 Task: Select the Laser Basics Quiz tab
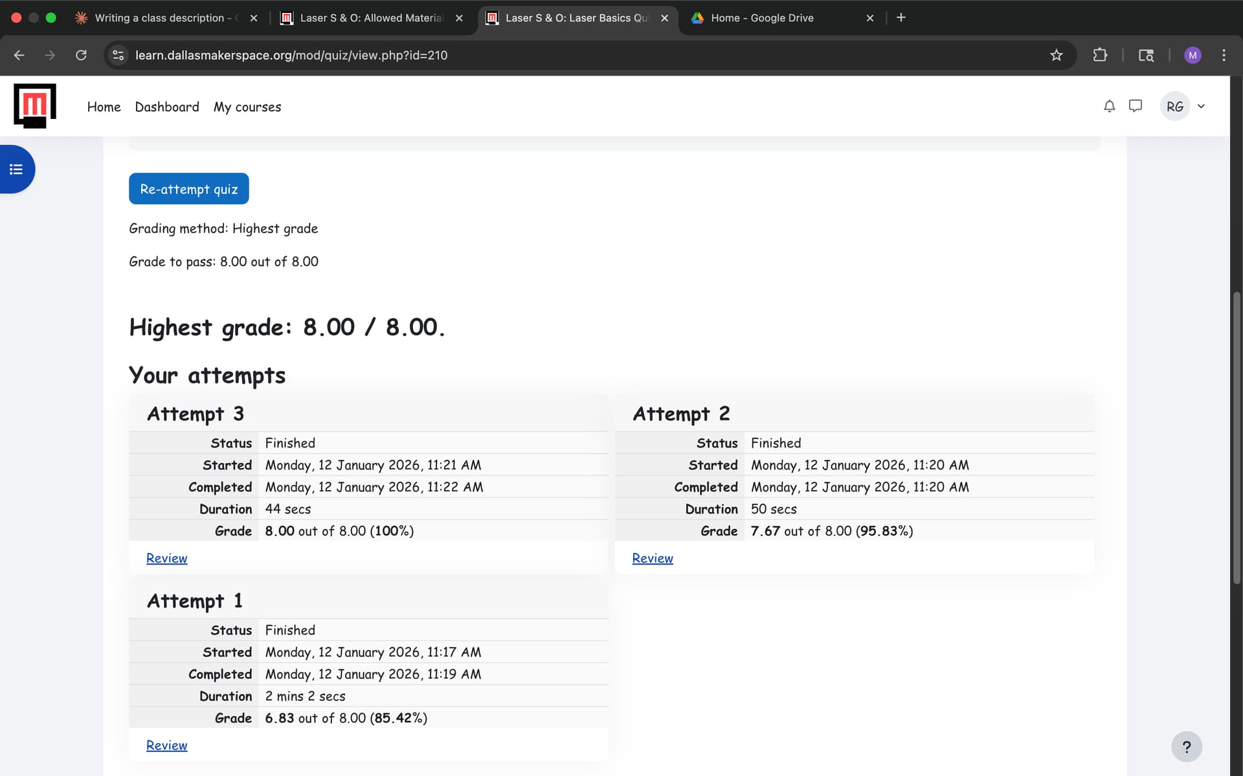point(577,18)
